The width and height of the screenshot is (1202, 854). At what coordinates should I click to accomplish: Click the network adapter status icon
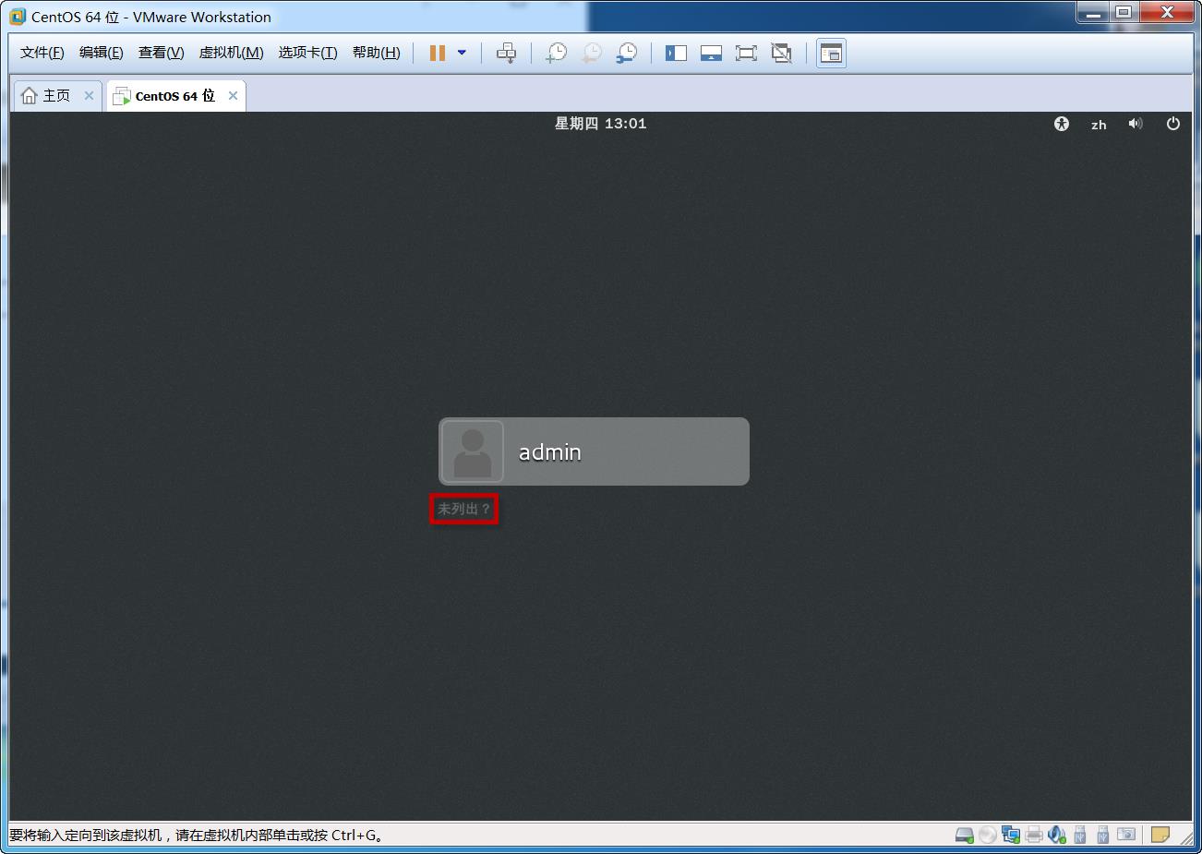(x=1011, y=835)
